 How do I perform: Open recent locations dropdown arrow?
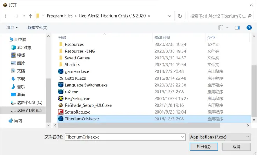(24, 16)
